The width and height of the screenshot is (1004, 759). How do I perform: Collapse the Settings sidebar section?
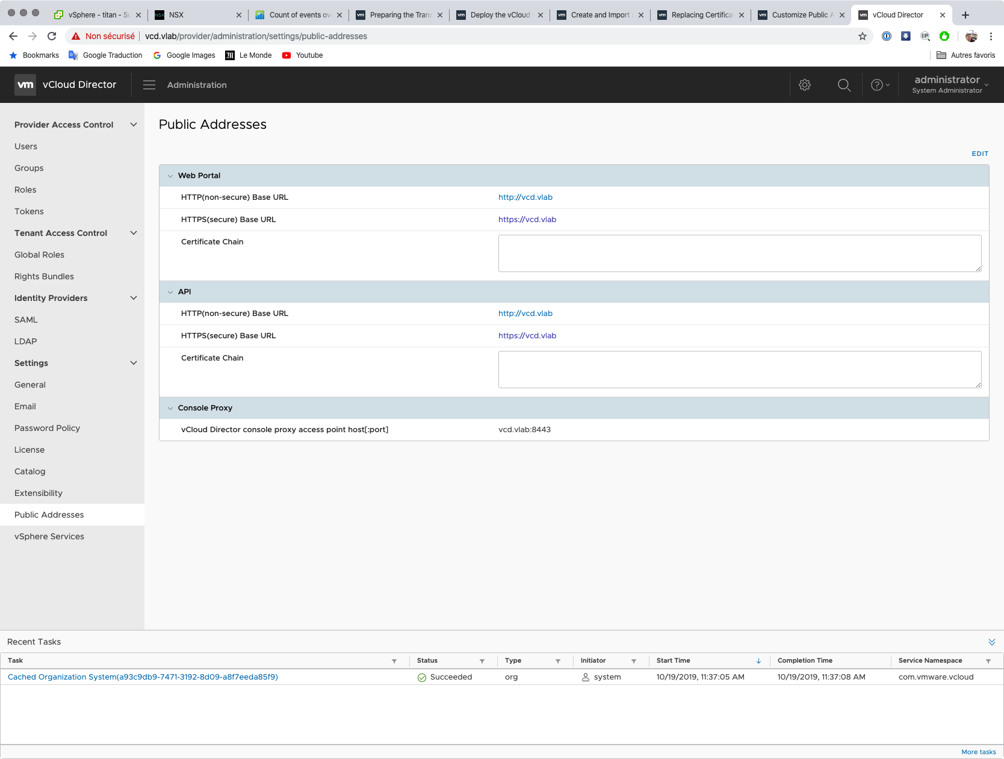coord(134,363)
